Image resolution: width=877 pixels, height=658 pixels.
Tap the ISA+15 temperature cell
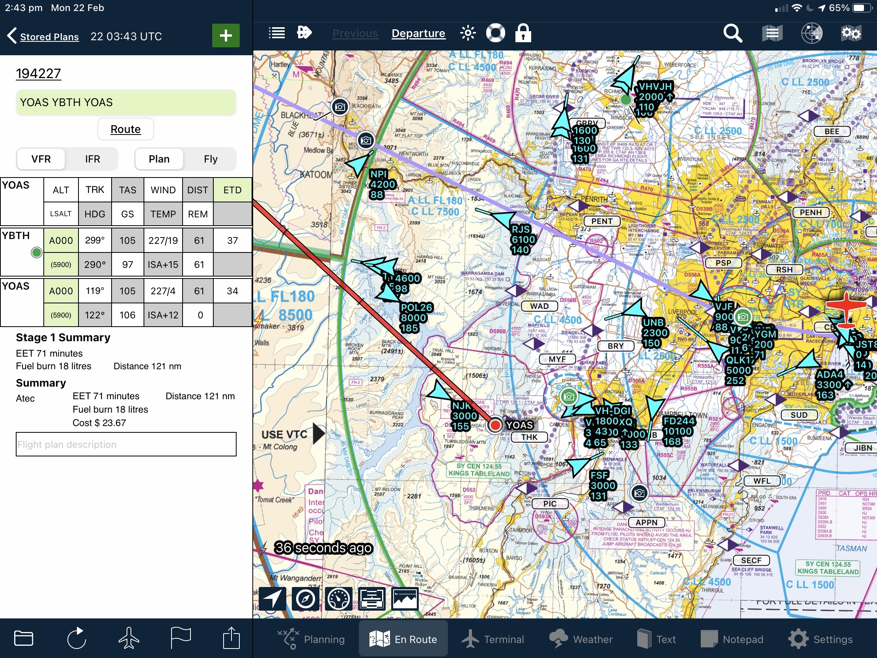pos(163,265)
